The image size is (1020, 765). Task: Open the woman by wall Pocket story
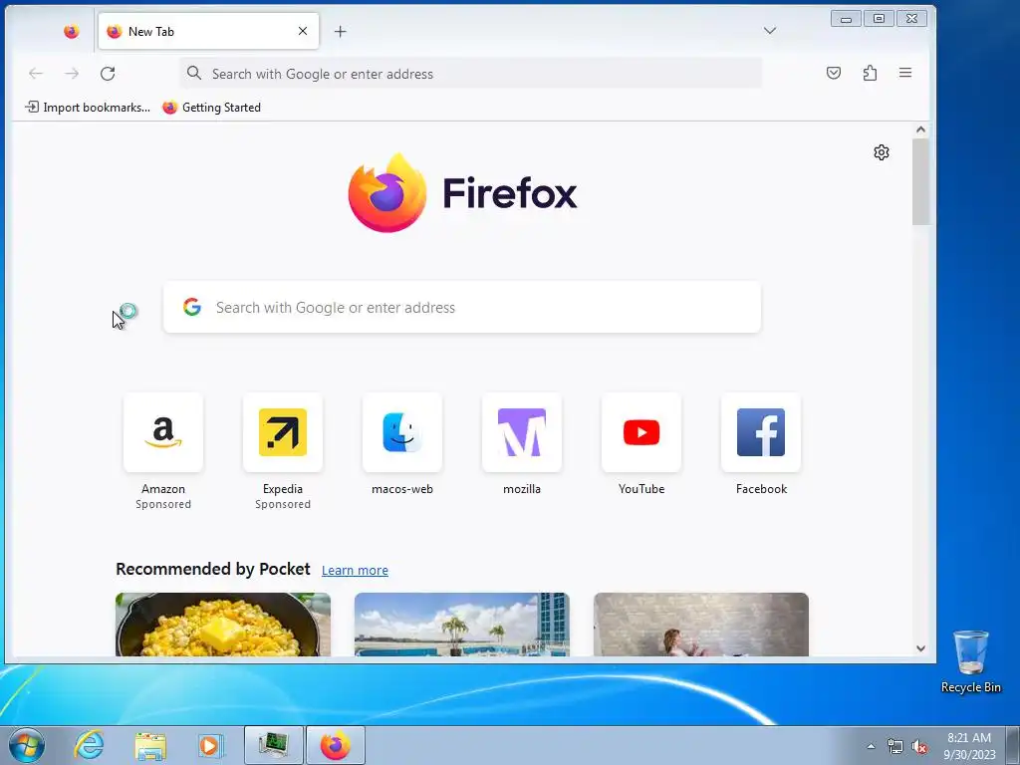click(701, 625)
